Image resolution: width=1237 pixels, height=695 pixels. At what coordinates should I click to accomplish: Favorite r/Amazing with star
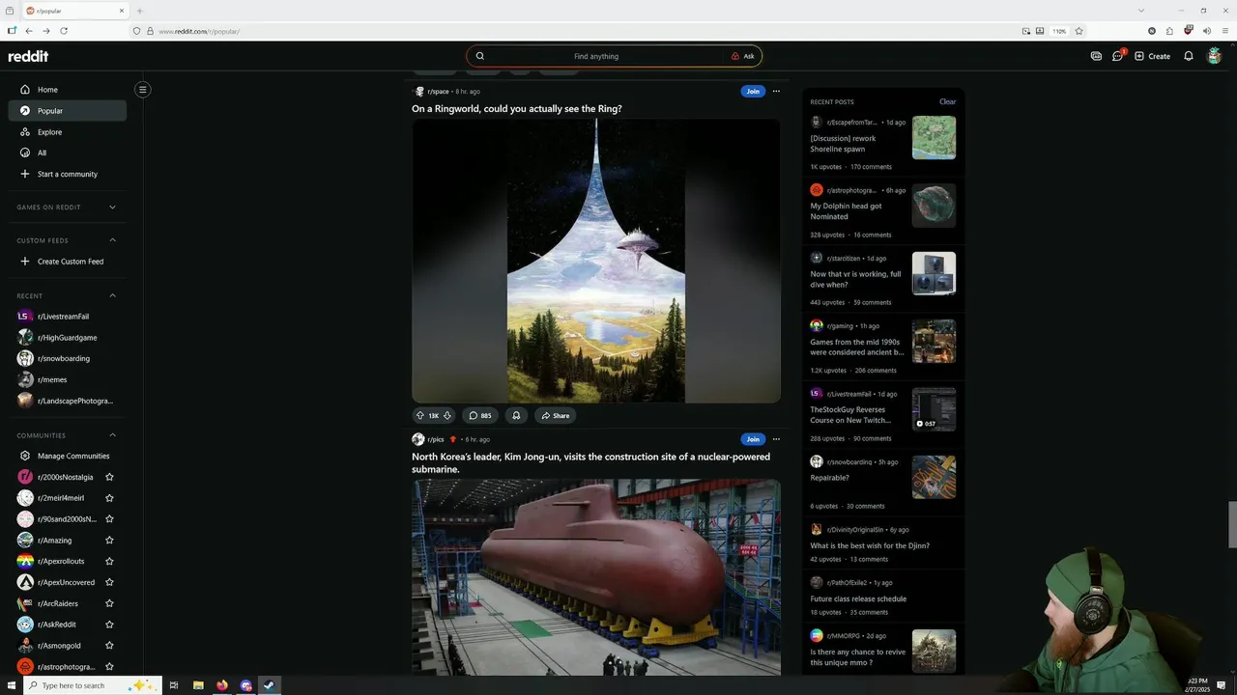point(109,541)
